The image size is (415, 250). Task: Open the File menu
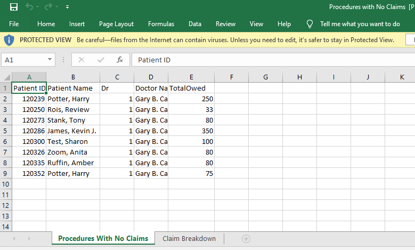coord(14,24)
